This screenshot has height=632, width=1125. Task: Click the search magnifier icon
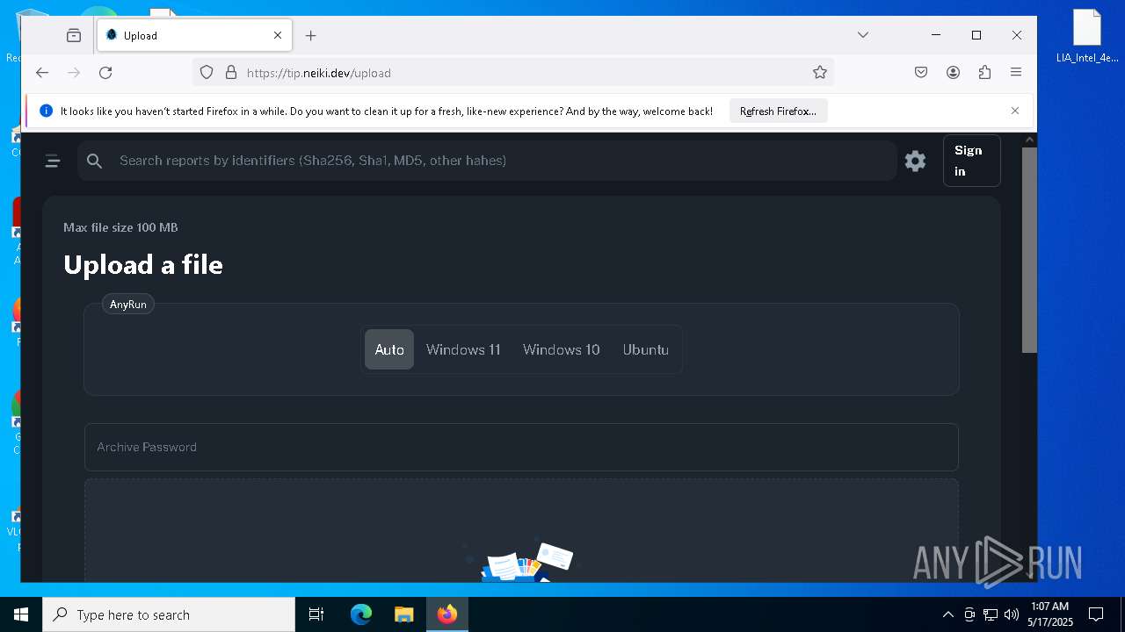tap(95, 161)
